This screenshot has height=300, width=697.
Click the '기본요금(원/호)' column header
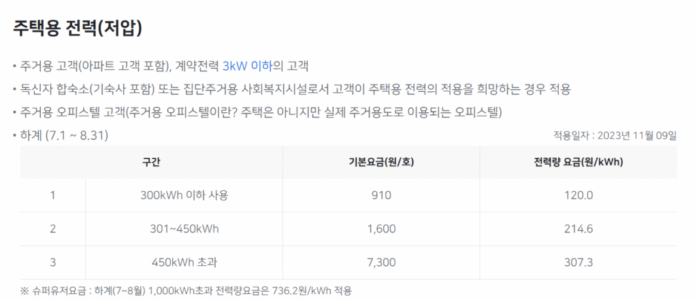pos(380,162)
